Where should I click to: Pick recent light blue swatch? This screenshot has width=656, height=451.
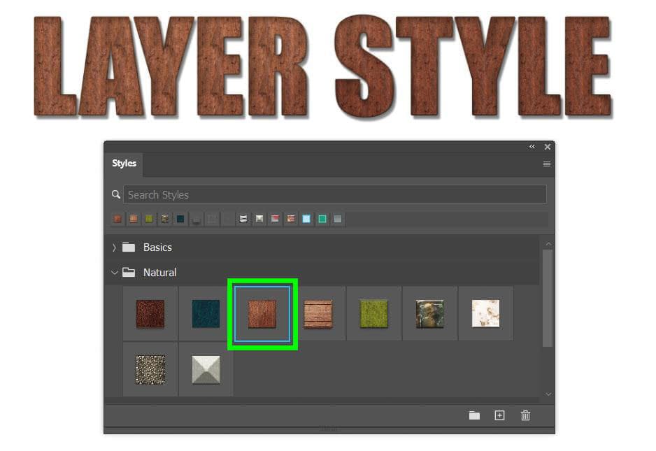[306, 219]
